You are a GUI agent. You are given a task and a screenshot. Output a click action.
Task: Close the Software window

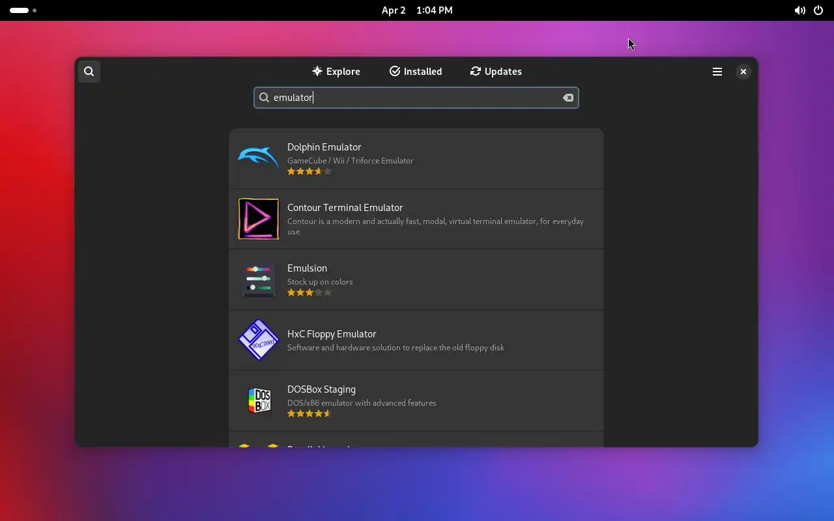743,72
